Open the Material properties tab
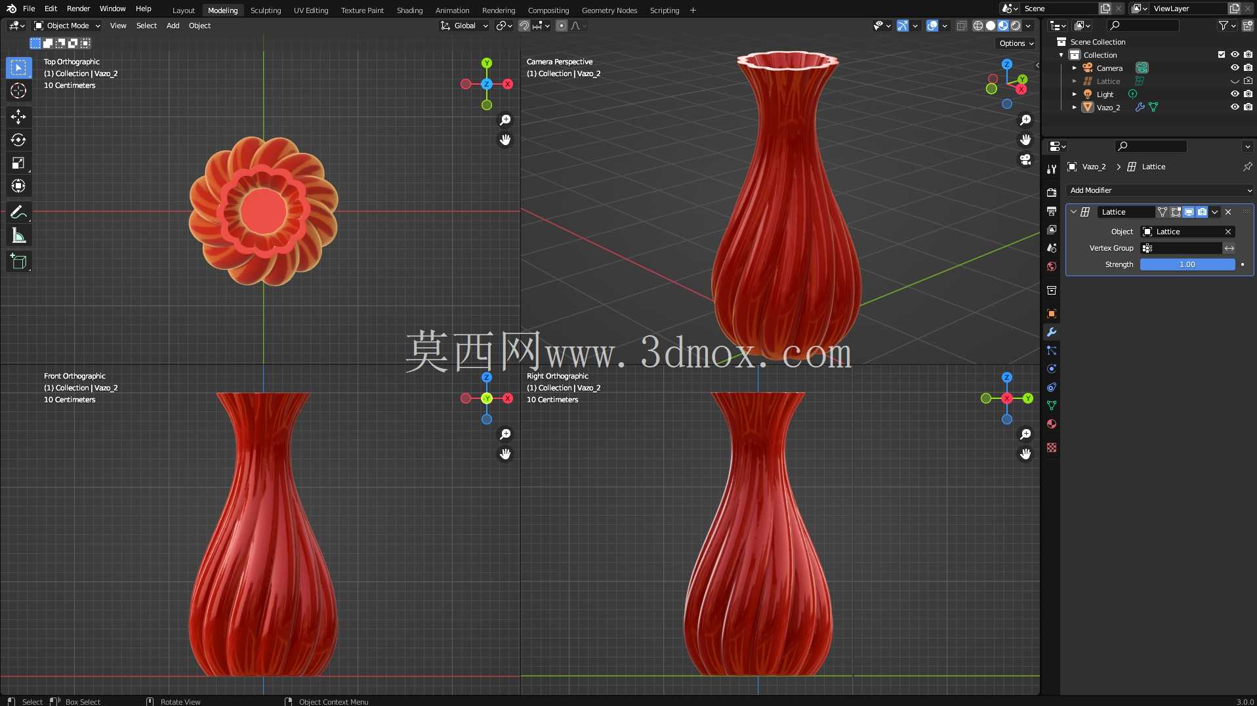Viewport: 1257px width, 706px height. point(1052,424)
